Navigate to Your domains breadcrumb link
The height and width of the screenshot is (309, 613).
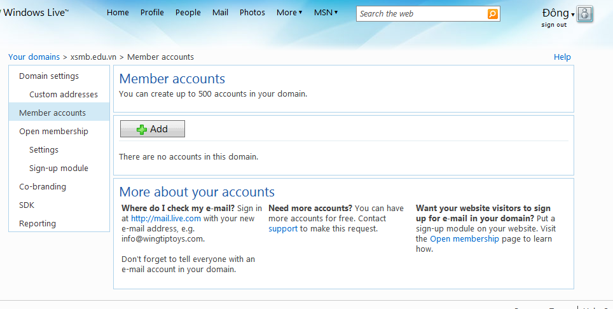click(x=34, y=57)
